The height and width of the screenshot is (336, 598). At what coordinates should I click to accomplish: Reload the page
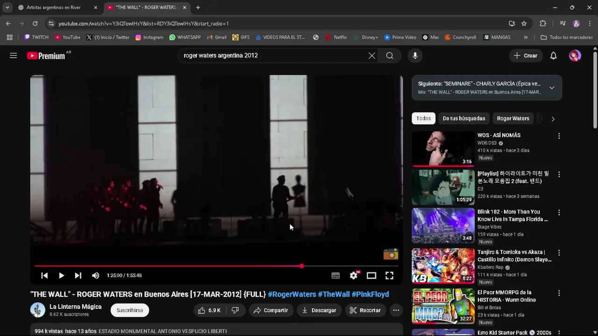pyautogui.click(x=35, y=23)
